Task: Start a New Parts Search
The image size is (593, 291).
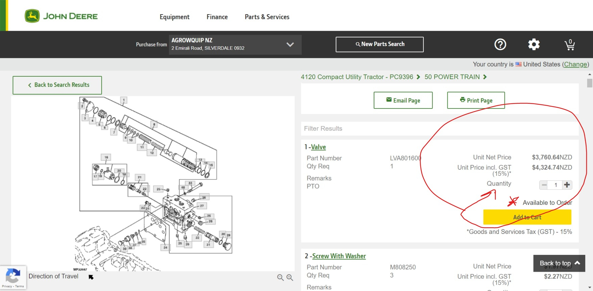Action: [379, 44]
